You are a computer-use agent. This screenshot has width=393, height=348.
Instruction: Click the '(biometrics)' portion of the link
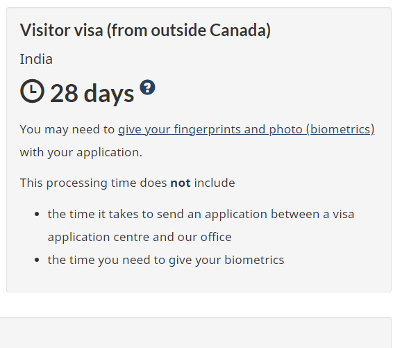point(340,130)
